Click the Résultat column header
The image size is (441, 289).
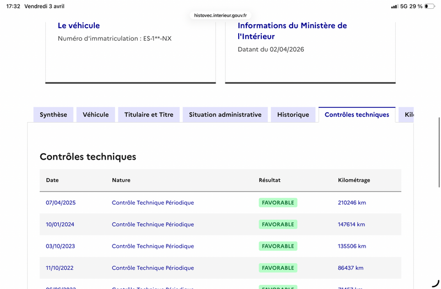pyautogui.click(x=270, y=180)
